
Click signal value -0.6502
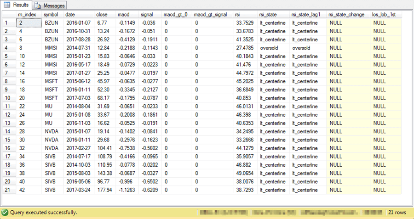point(149,181)
